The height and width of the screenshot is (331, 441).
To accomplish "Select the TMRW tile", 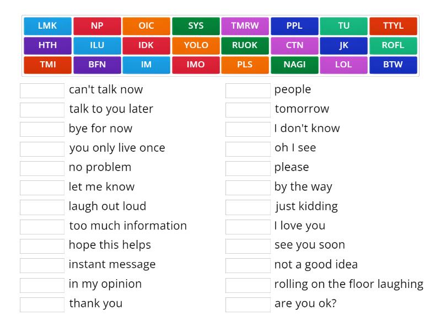I will (x=245, y=25).
